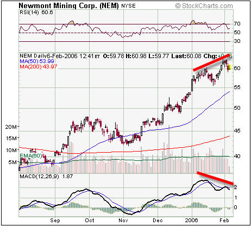The image size is (251, 226).
Task: Click the 'MA(200) 43.97' legend label
Action: tap(39, 67)
